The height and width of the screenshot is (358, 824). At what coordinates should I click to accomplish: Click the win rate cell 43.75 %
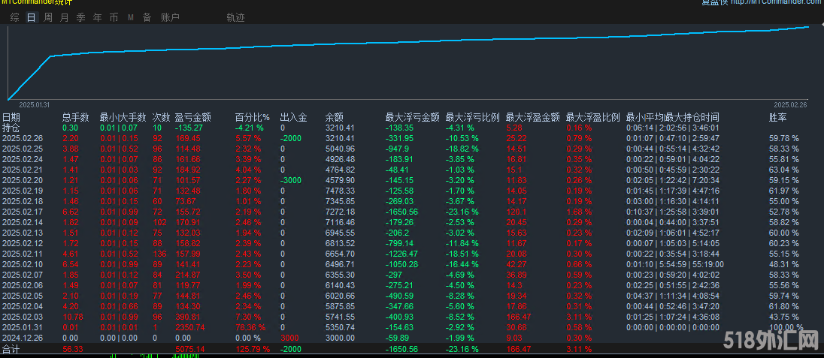pyautogui.click(x=783, y=317)
